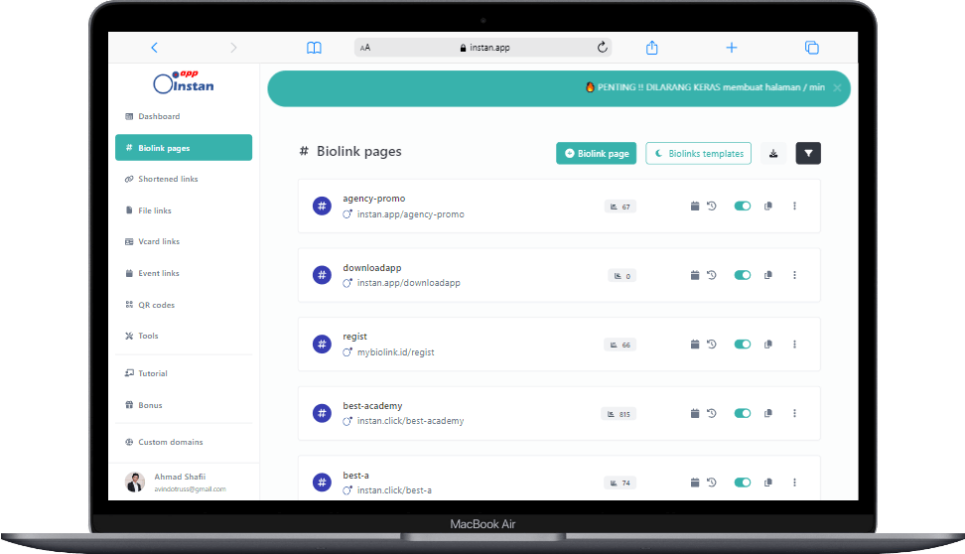Switch off the best-academy biolink
This screenshot has width=965, height=554.
click(742, 413)
